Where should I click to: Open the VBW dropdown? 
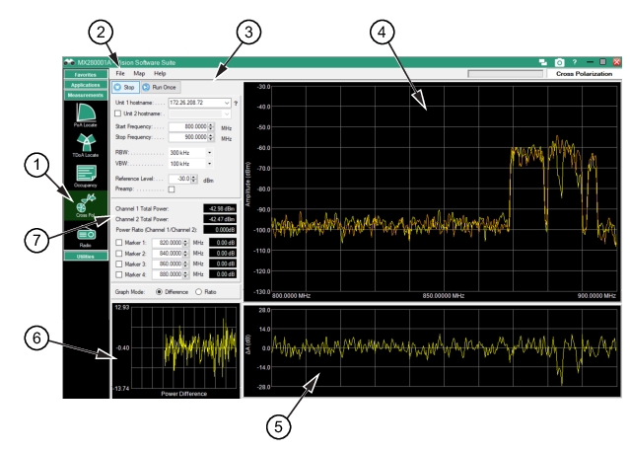pos(209,164)
